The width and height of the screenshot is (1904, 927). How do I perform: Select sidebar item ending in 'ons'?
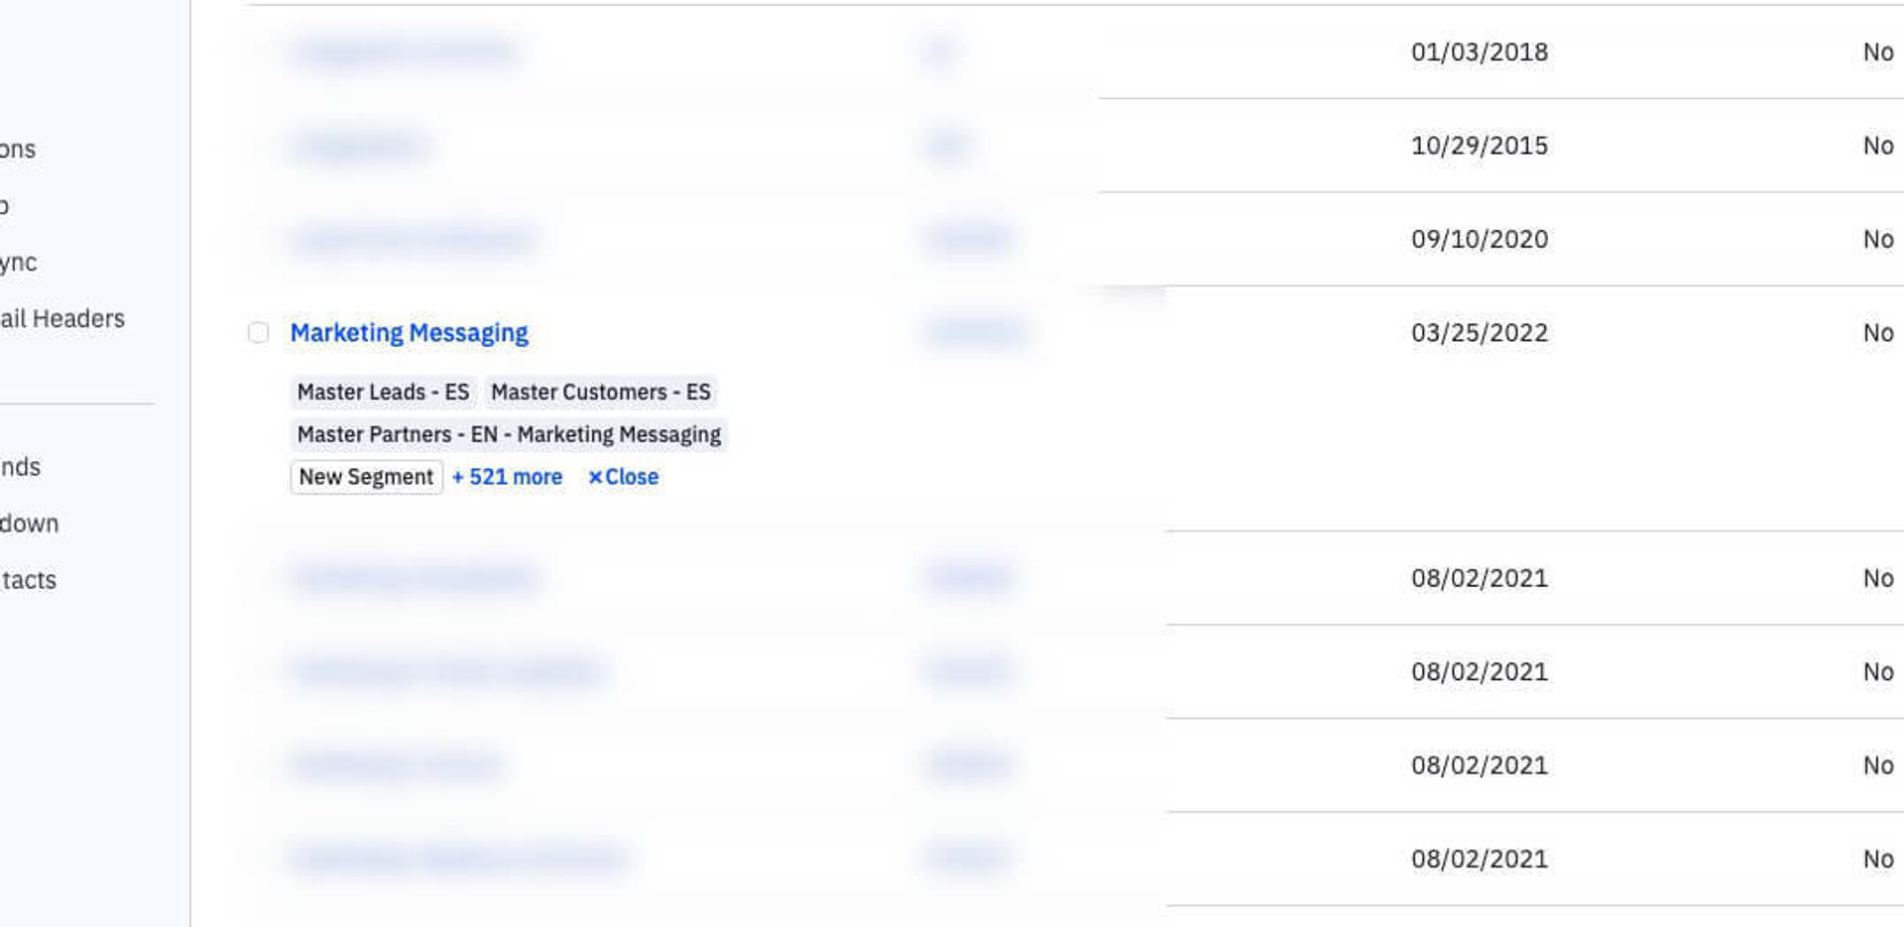[18, 150]
